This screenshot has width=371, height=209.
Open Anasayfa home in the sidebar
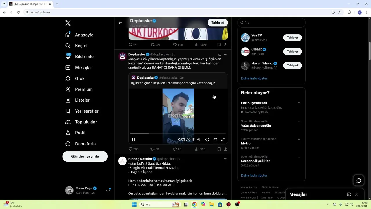click(79, 35)
